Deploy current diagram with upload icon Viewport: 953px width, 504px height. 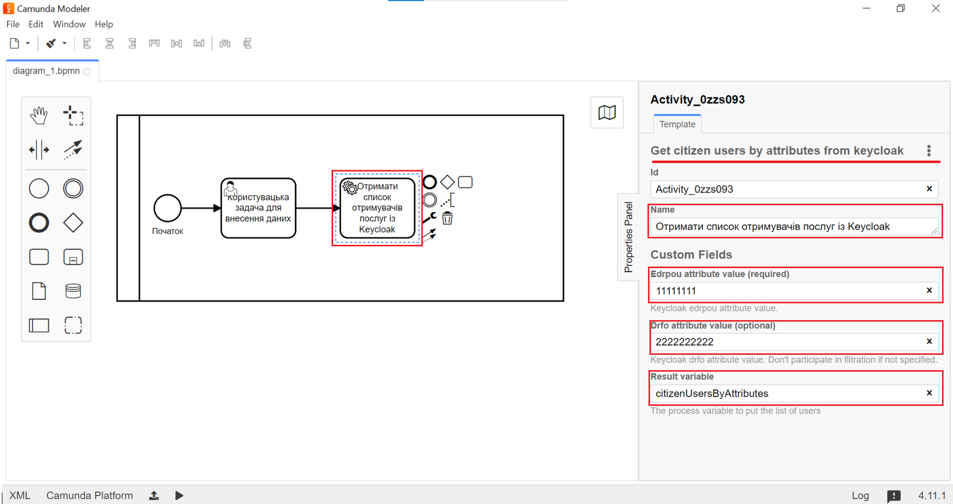(x=154, y=496)
